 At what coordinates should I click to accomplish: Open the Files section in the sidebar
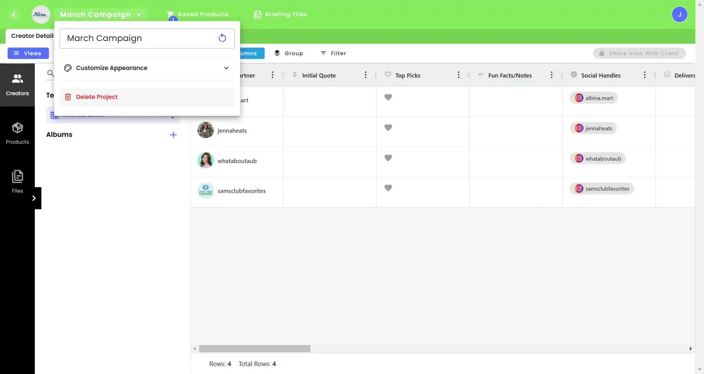point(17,181)
